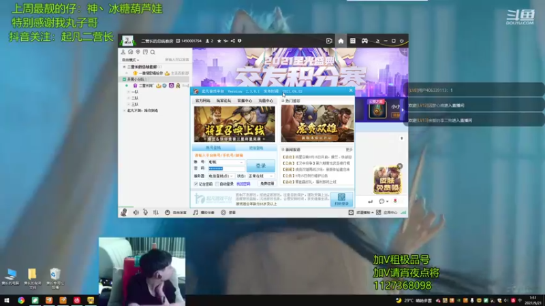This screenshot has height=306, width=545.
Task: Click the headset icon in channel sidebar
Action: pyautogui.click(x=130, y=52)
